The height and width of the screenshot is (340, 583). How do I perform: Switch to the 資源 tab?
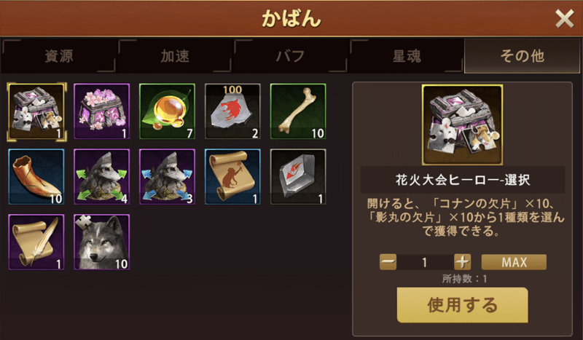point(59,56)
